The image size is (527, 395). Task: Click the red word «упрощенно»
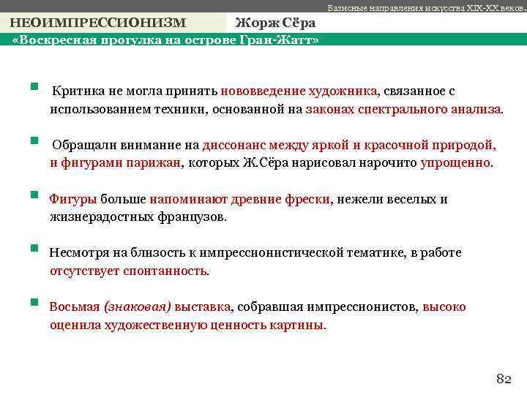(x=455, y=163)
